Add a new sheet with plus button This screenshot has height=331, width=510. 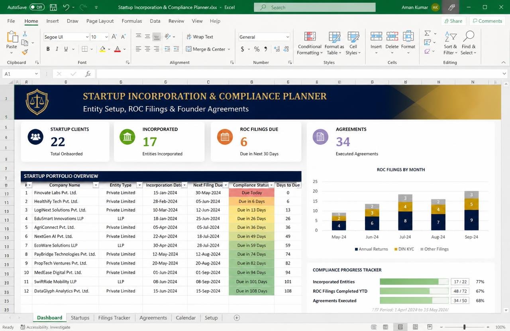coord(237,318)
